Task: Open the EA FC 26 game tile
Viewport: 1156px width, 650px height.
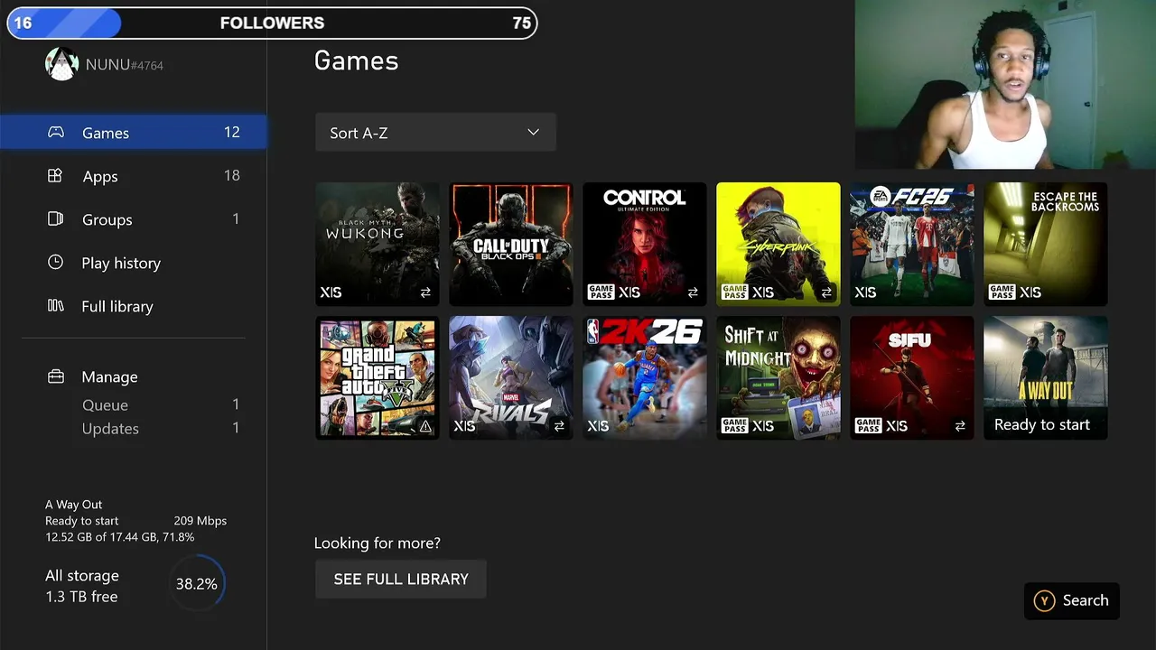Action: pyautogui.click(x=912, y=245)
